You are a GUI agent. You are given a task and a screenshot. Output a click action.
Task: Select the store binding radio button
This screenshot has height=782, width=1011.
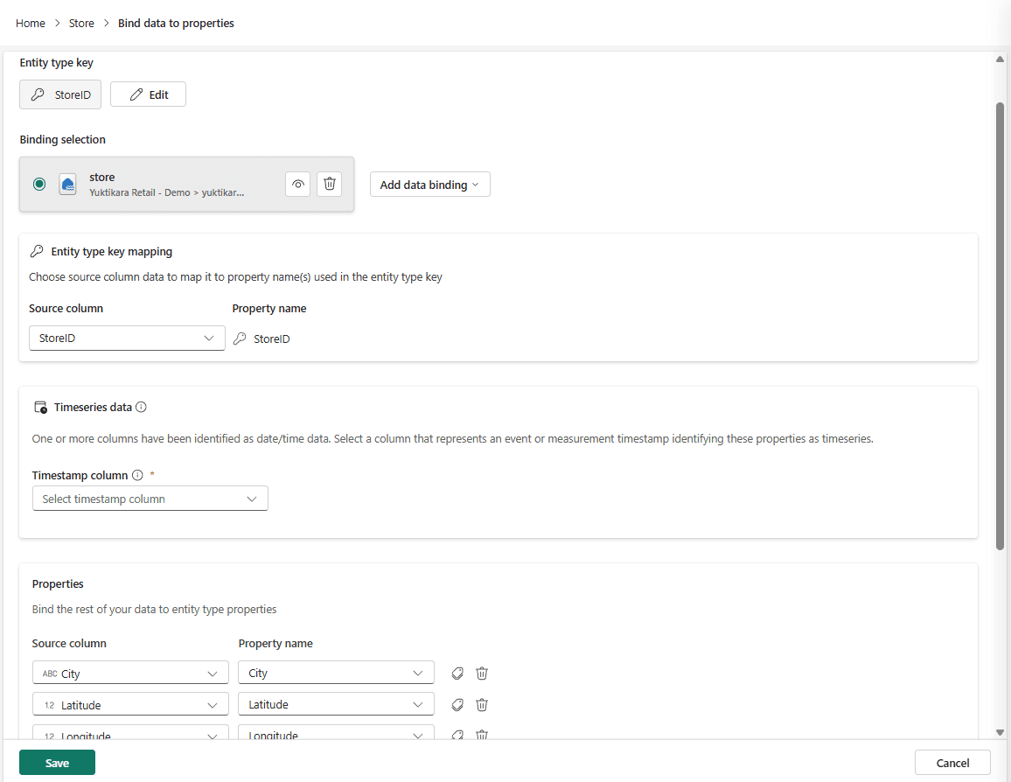pyautogui.click(x=39, y=185)
